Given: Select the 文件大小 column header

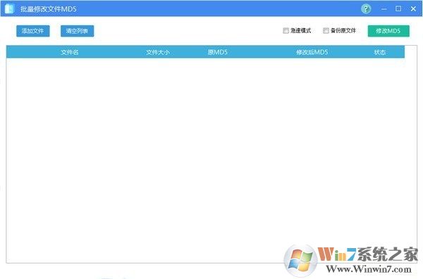Looking at the screenshot, I should [158, 52].
